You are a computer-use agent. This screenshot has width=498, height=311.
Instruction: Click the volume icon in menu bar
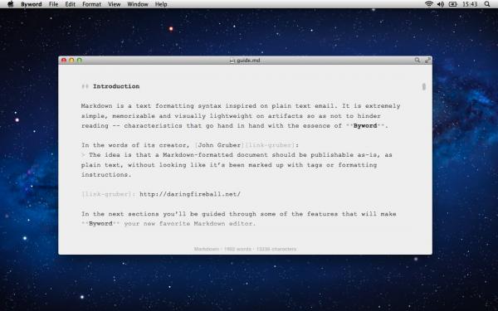click(440, 4)
